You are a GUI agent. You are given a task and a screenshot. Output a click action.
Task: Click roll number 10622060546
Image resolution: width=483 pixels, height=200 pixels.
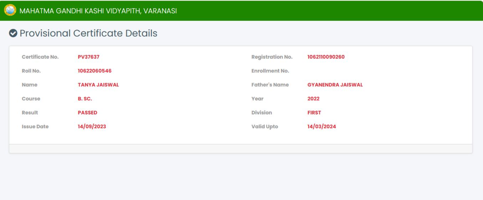point(95,71)
